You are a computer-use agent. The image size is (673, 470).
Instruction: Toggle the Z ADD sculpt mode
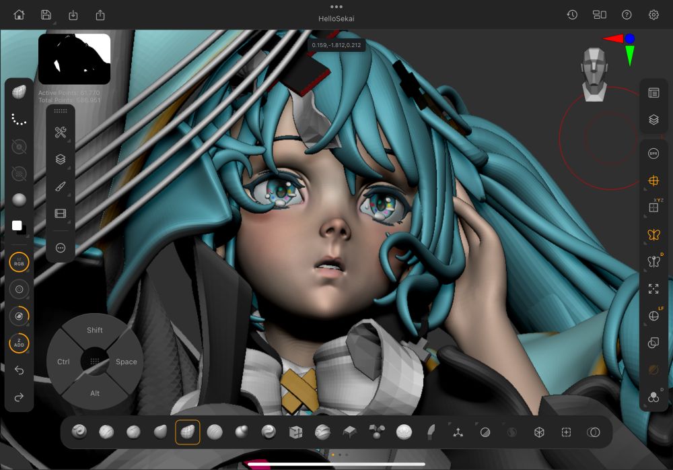19,343
